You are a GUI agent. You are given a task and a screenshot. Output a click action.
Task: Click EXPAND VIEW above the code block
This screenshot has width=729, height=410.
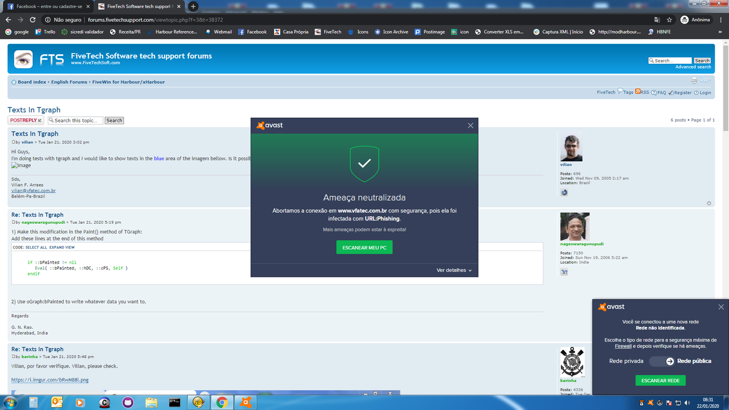62,248
